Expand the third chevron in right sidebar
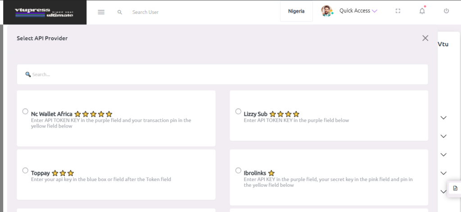The width and height of the screenshot is (461, 212). coord(443,155)
